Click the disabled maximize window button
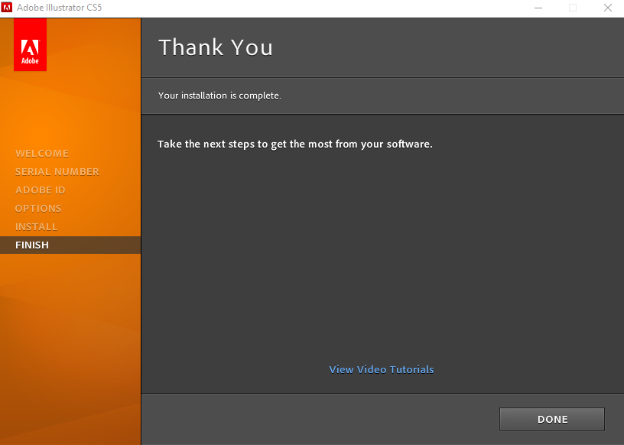Screen dimensions: 624x445 coord(573,8)
